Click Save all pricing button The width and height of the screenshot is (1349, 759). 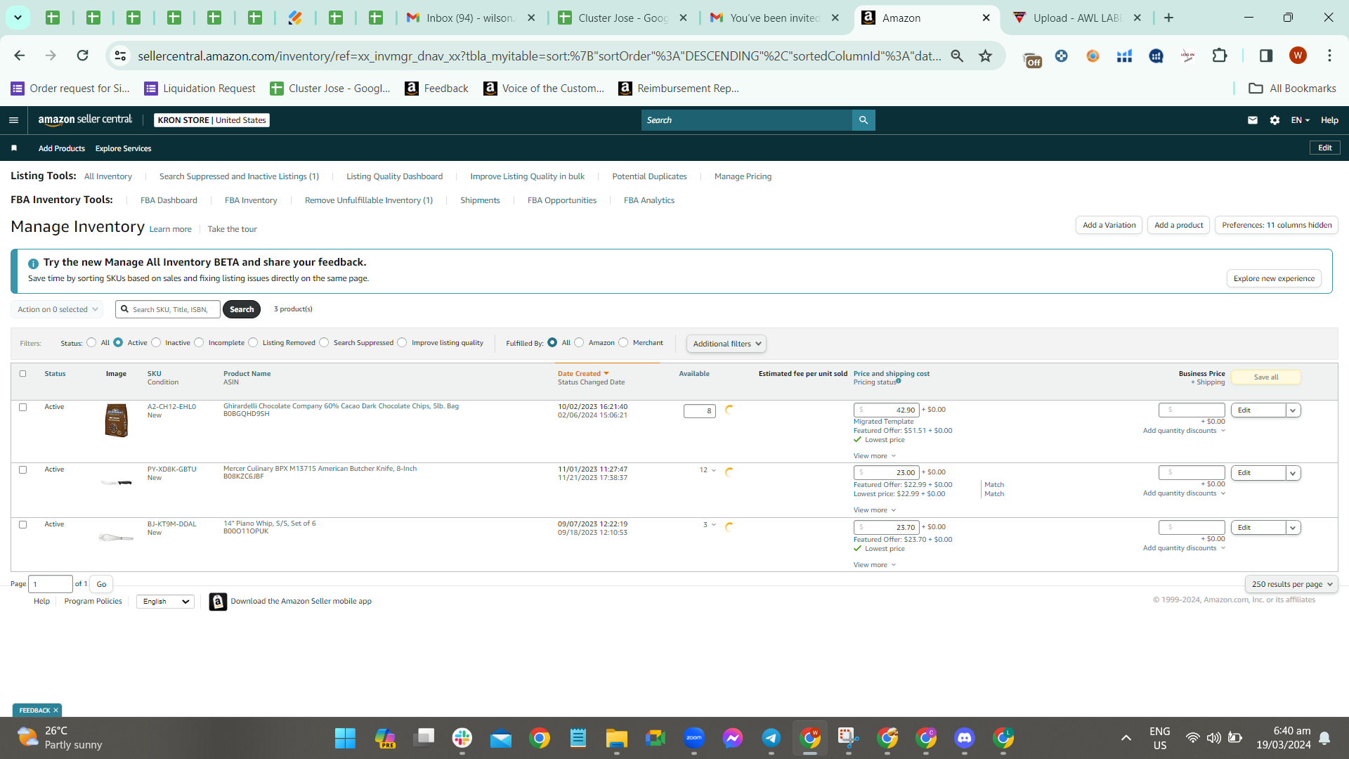click(x=1266, y=377)
